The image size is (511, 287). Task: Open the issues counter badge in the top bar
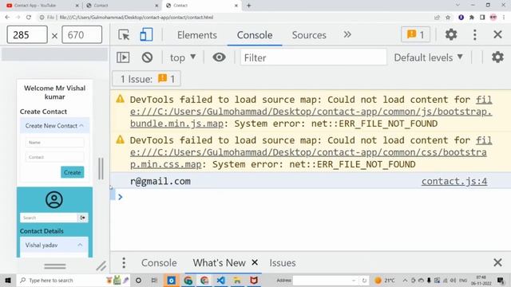coord(415,34)
